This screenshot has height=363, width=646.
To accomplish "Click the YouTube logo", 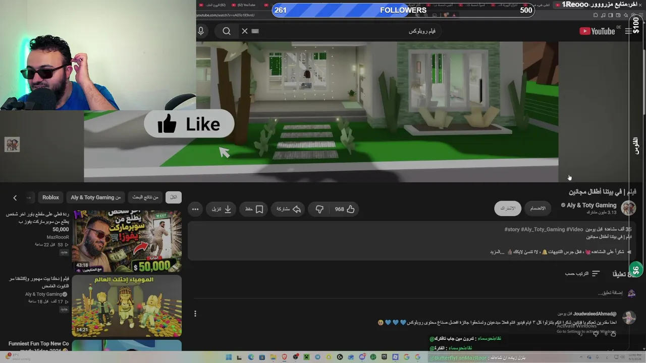I will point(597,31).
